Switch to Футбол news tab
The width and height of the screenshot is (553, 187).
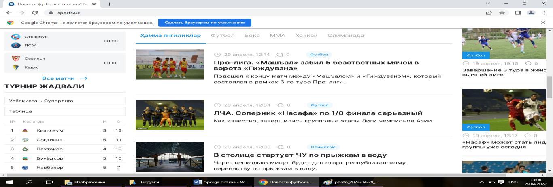tap(223, 36)
